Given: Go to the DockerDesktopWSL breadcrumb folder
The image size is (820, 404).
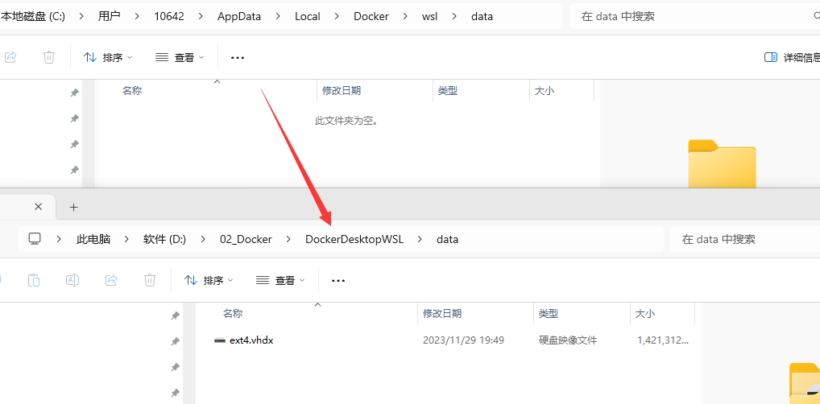Looking at the screenshot, I should click(354, 239).
